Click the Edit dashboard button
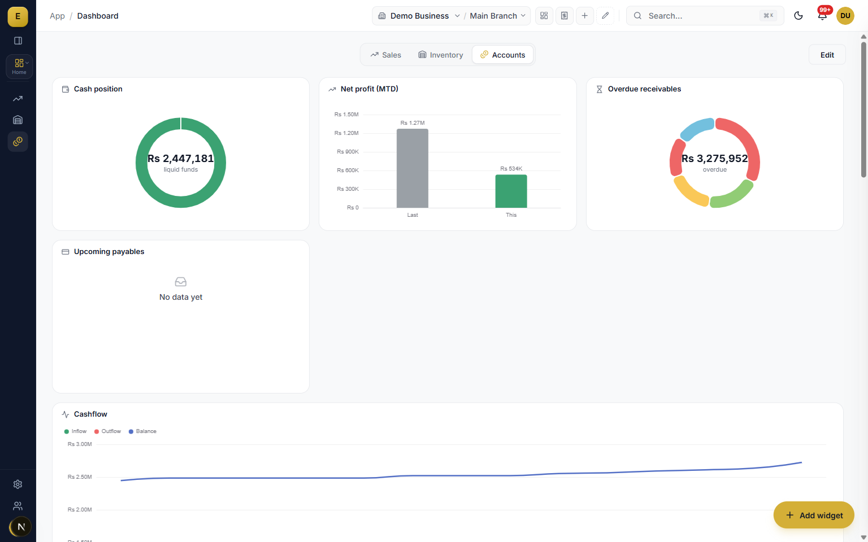The image size is (868, 542). click(x=827, y=55)
